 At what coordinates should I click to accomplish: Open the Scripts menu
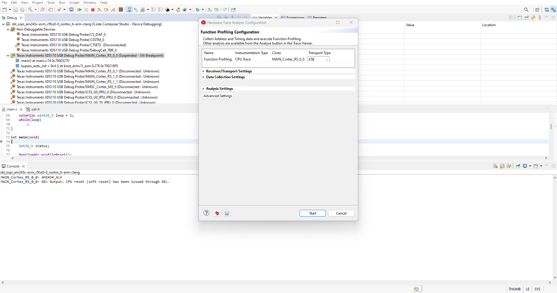point(74,3)
